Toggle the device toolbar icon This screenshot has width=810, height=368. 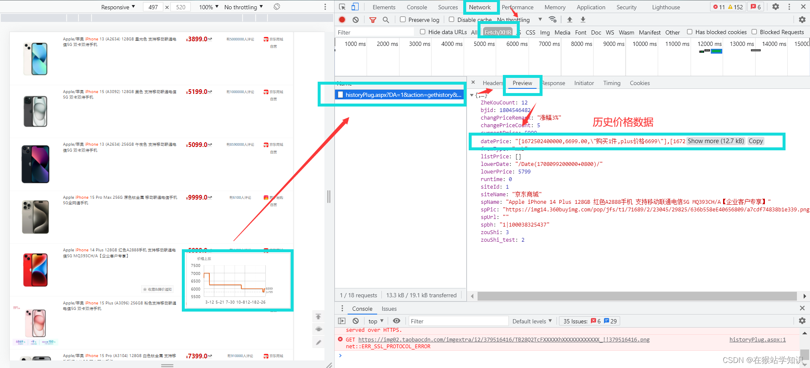click(x=355, y=7)
